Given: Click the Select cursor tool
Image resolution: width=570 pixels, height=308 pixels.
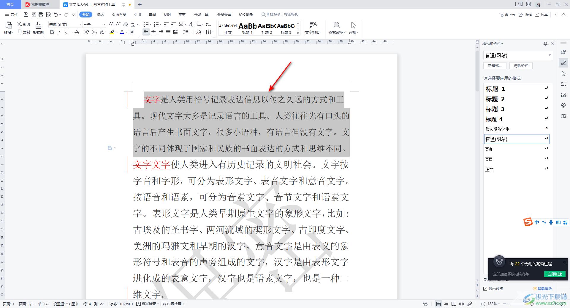Looking at the screenshot, I should [x=353, y=25].
